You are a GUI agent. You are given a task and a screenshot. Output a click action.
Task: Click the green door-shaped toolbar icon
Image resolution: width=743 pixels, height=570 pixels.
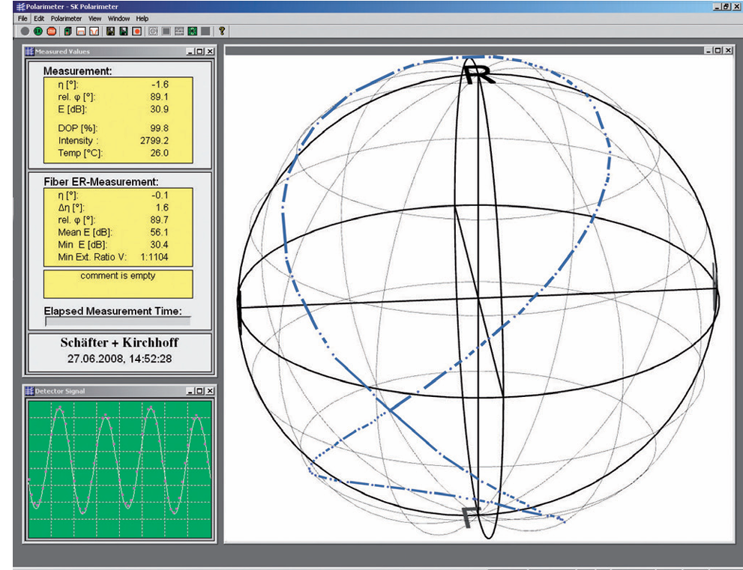[x=67, y=31]
